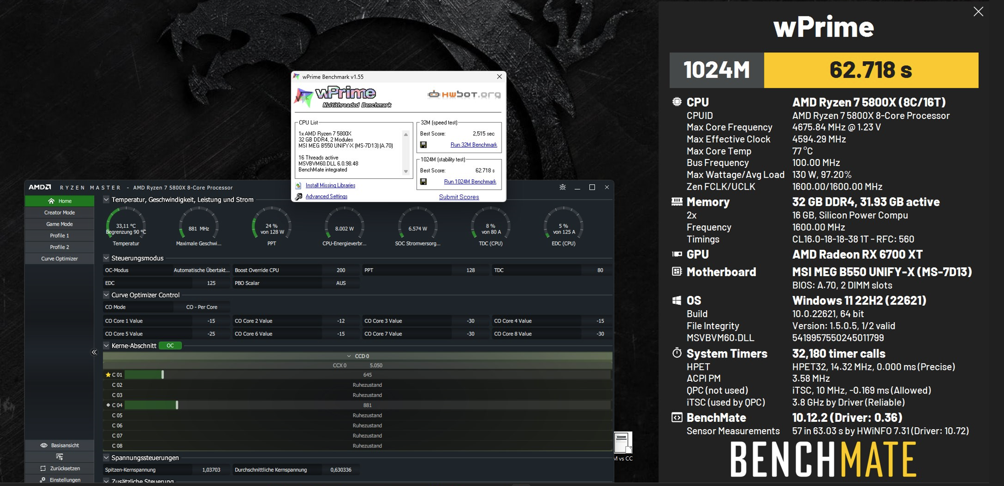Click the Run 1024M Benchmark link

click(470, 182)
